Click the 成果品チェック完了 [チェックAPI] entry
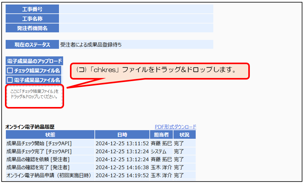 point(39,151)
